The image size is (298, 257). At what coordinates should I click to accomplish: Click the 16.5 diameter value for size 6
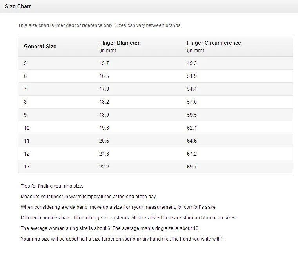coord(104,76)
